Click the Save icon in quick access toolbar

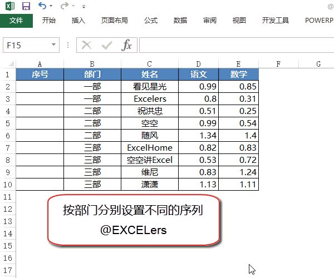tap(26, 6)
